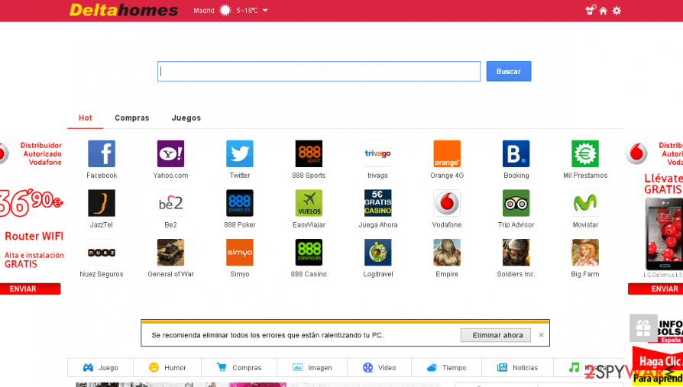Close the PC errors notification bar
Image resolution: width=683 pixels, height=387 pixels.
coord(542,335)
